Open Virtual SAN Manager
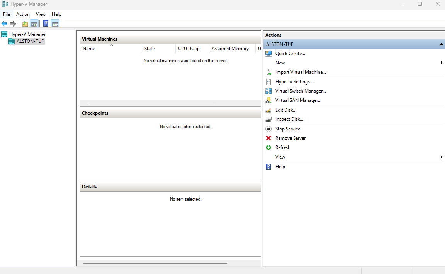 point(298,100)
